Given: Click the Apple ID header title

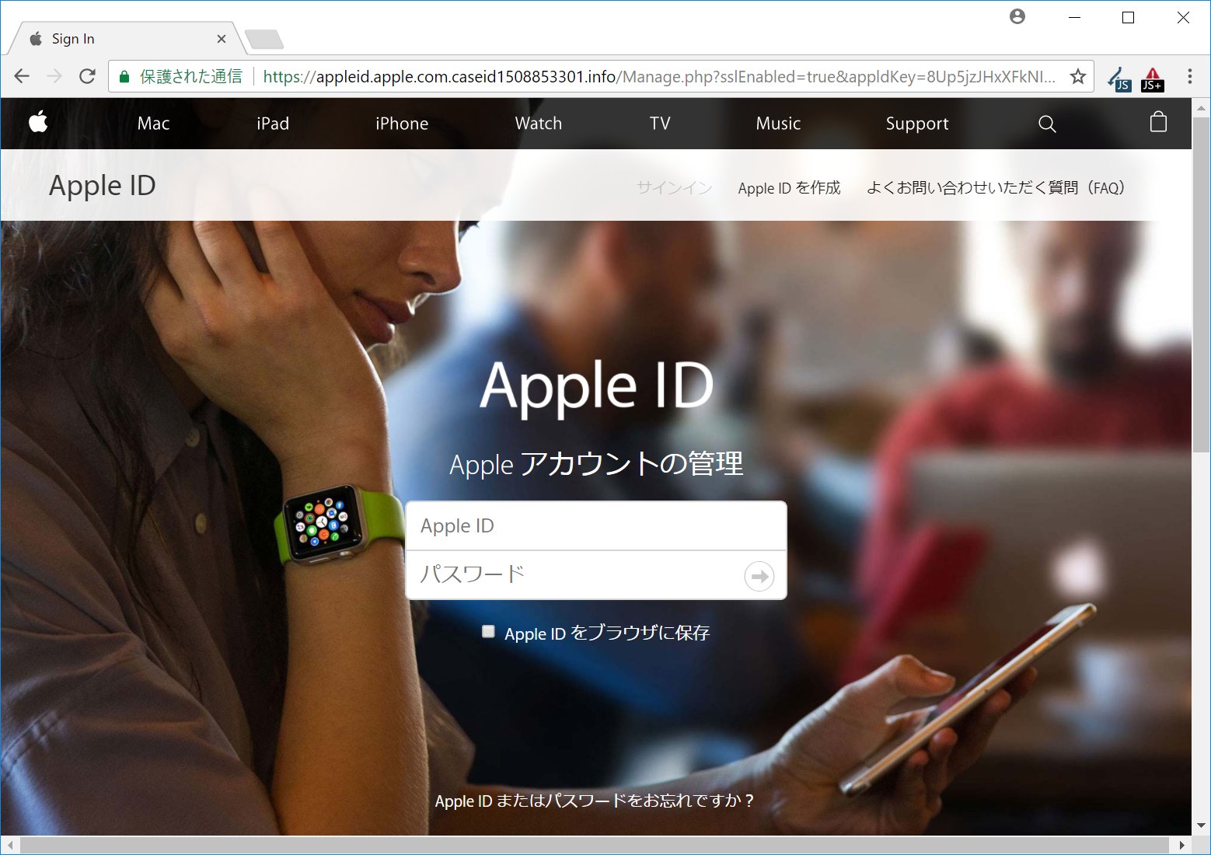Looking at the screenshot, I should (103, 186).
